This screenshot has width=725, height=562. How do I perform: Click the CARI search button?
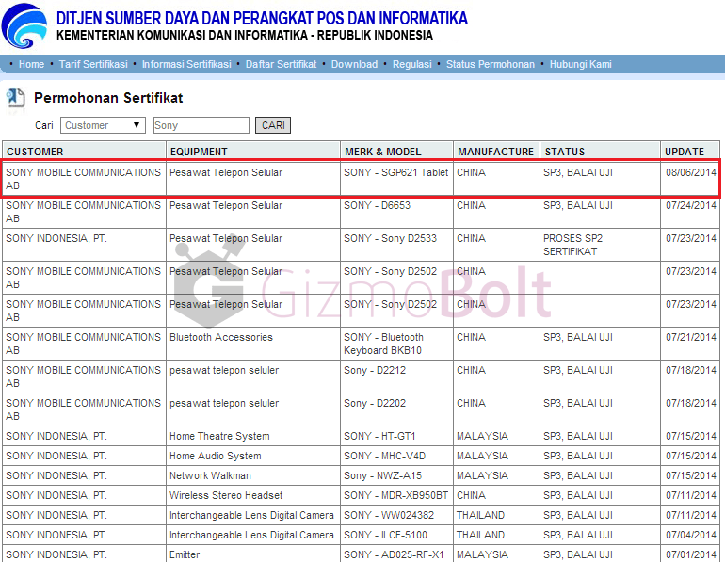click(x=273, y=125)
